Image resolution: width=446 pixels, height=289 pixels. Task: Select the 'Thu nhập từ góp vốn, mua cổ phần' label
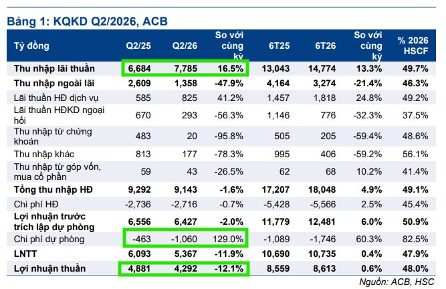58,171
